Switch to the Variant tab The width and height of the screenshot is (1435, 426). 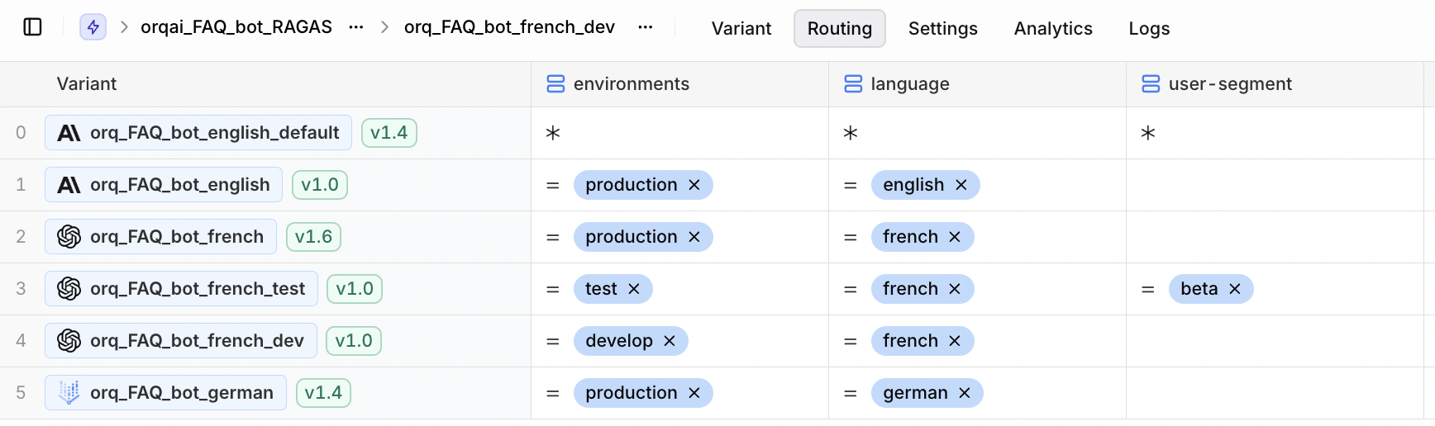tap(741, 29)
